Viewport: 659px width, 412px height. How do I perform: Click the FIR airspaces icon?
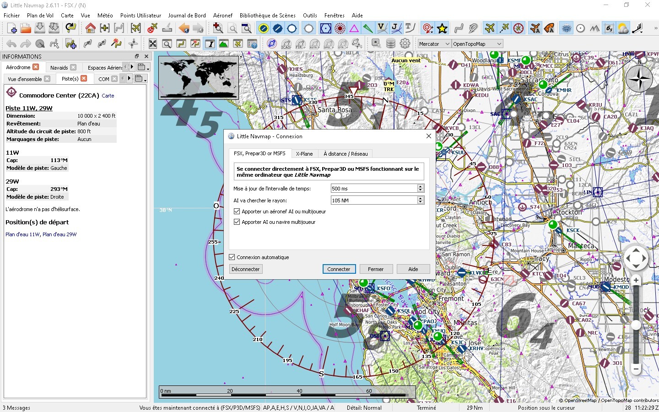click(x=300, y=43)
